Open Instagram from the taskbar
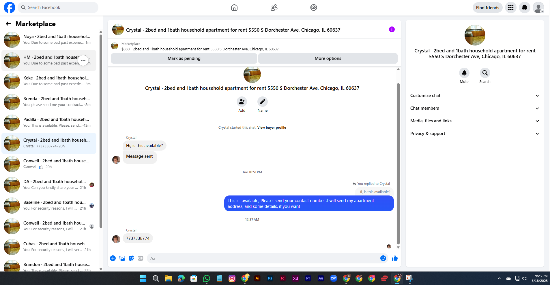The height and width of the screenshot is (285, 550). pyautogui.click(x=232, y=278)
